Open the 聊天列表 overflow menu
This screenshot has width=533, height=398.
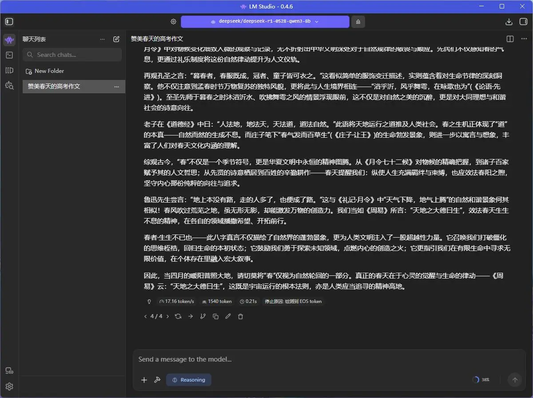click(102, 39)
